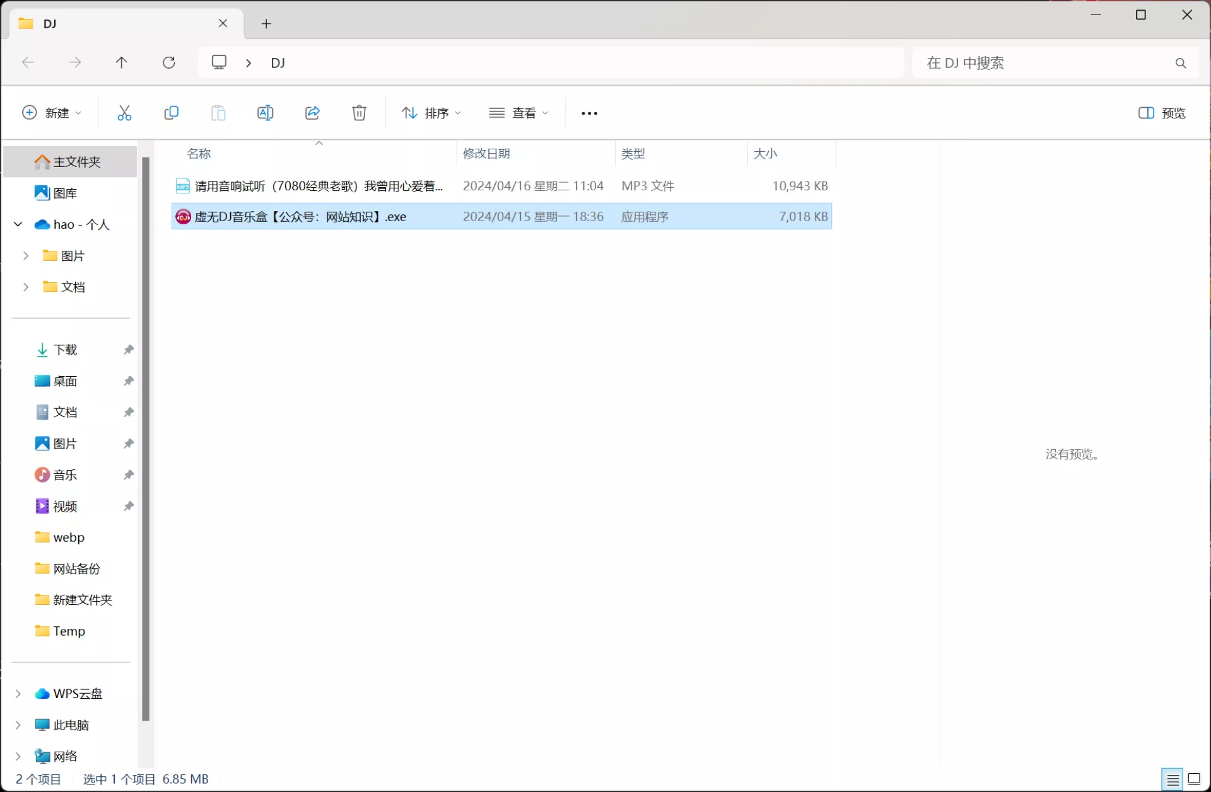Open the three-dots more options menu
Viewport: 1211px width, 792px height.
[589, 113]
